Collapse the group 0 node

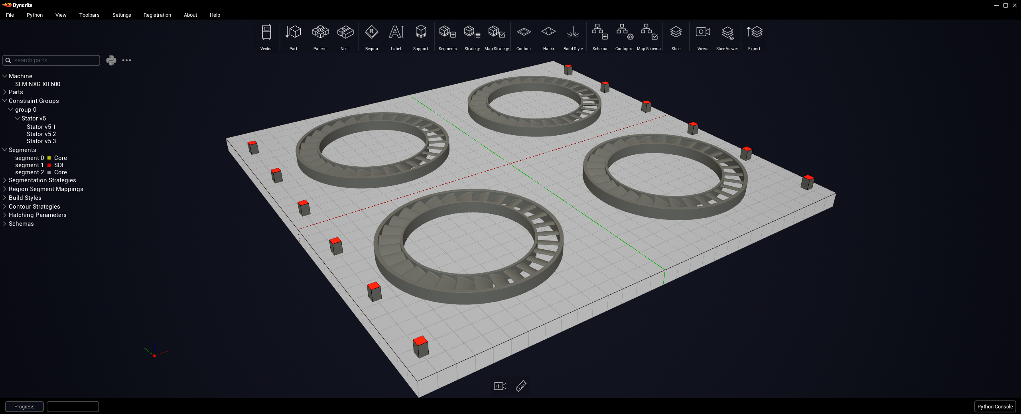tap(11, 110)
